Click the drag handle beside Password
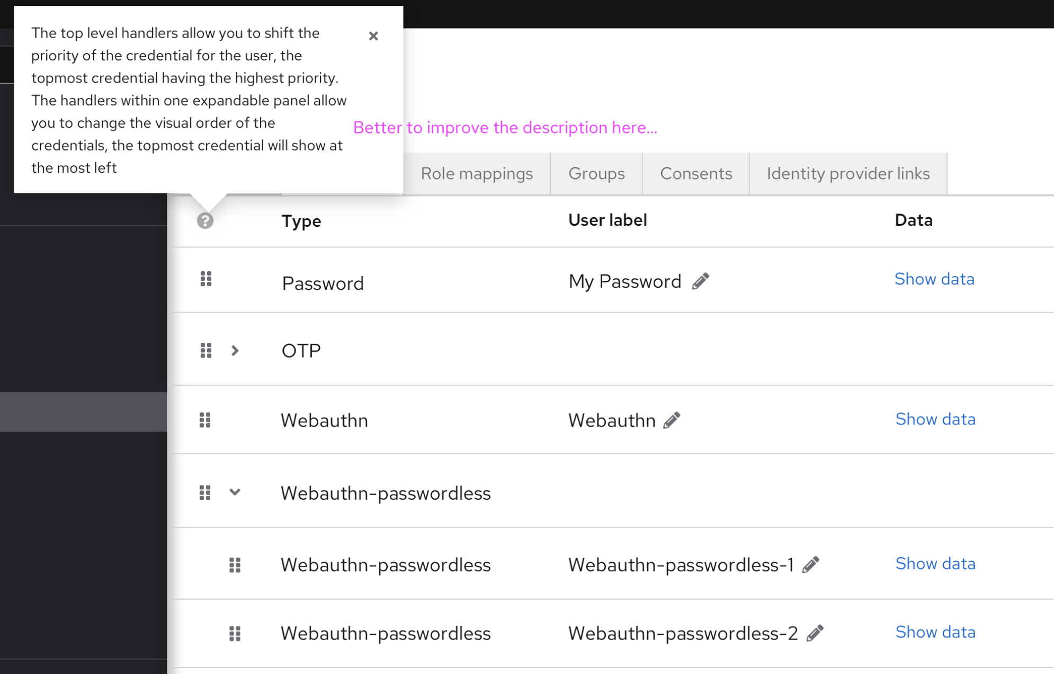Screen dimensions: 1054x674 (x=206, y=279)
